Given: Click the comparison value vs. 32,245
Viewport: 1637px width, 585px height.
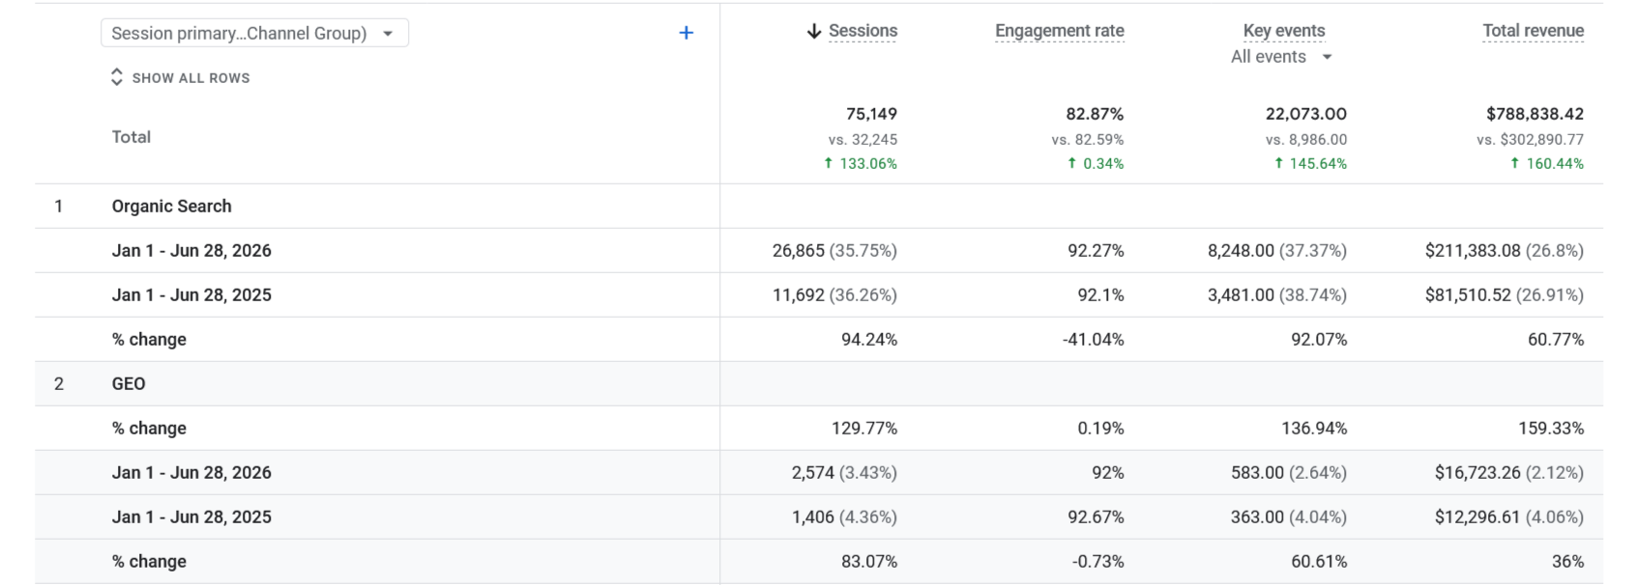Looking at the screenshot, I should pos(862,140).
